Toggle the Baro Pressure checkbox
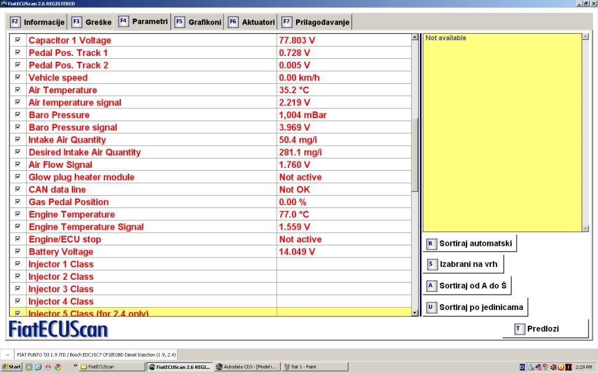Viewport: 598px width, 373px height. [18, 114]
